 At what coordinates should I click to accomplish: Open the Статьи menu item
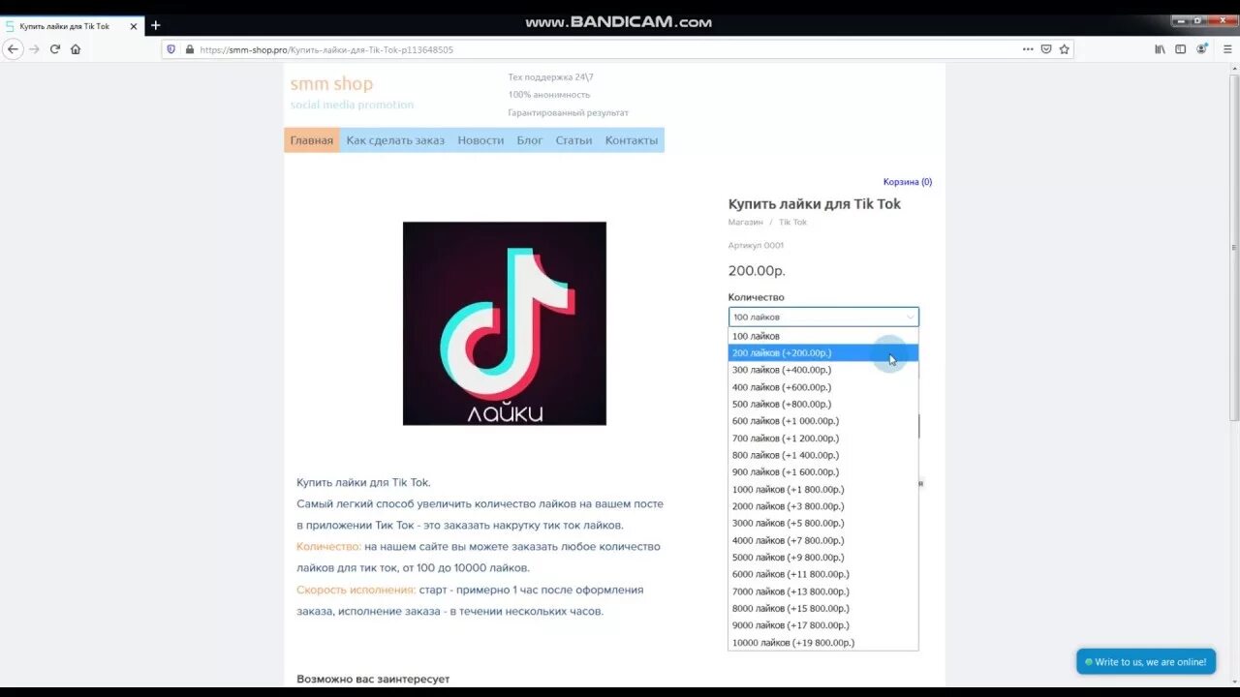click(x=573, y=140)
